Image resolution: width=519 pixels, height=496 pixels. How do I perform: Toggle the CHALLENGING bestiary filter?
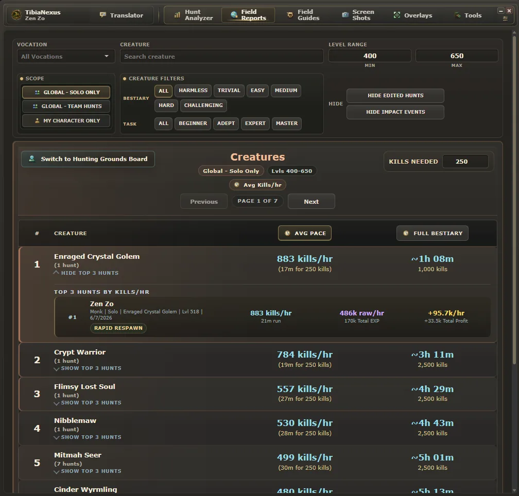[203, 105]
